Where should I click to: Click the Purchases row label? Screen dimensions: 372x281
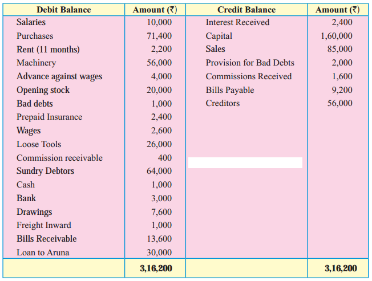click(x=35, y=36)
